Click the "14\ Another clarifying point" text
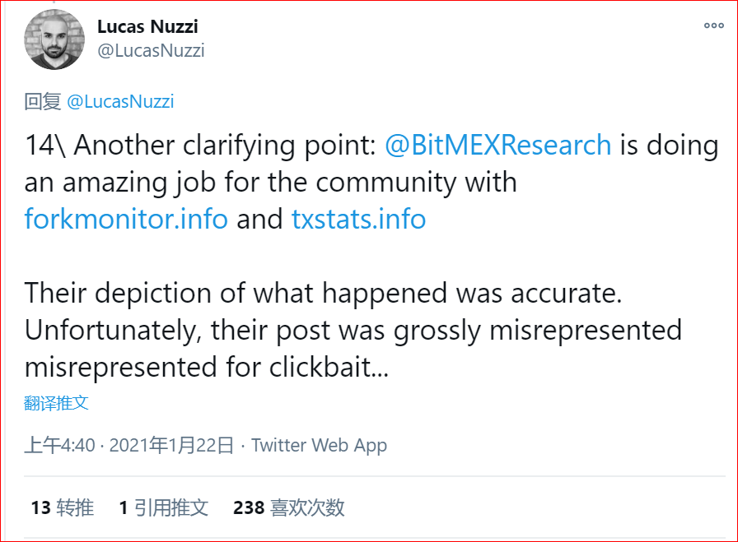The height and width of the screenshot is (542, 738). 201,145
